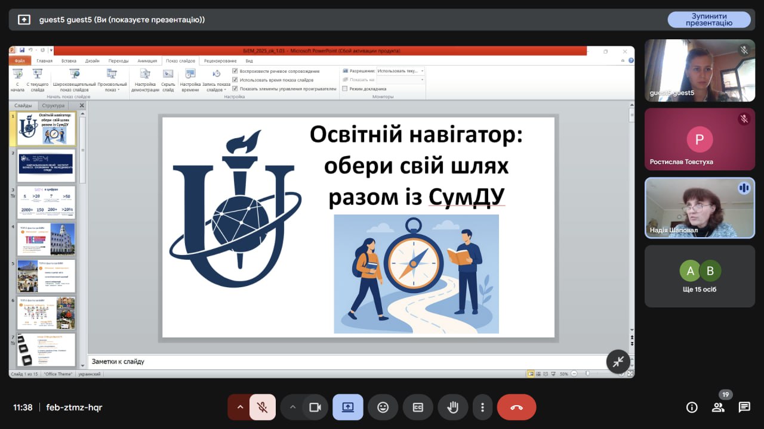Image resolution: width=764 pixels, height=429 pixels.
Task: Turn on closed captions
Action: (x=418, y=408)
